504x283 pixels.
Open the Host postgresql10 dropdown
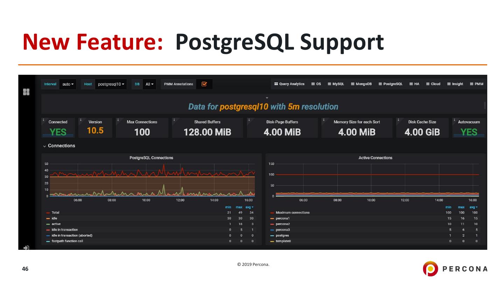pyautogui.click(x=112, y=84)
